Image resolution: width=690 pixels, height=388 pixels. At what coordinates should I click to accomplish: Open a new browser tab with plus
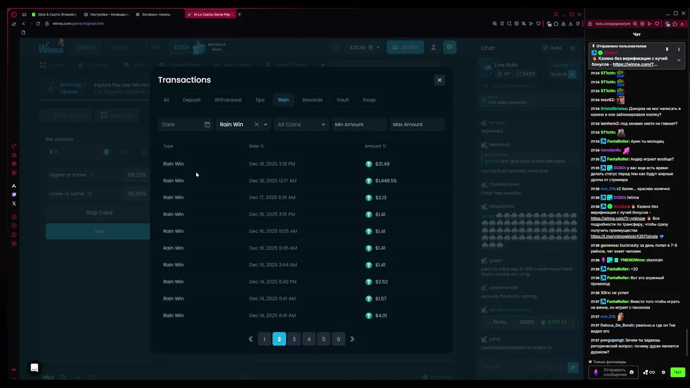tap(239, 15)
